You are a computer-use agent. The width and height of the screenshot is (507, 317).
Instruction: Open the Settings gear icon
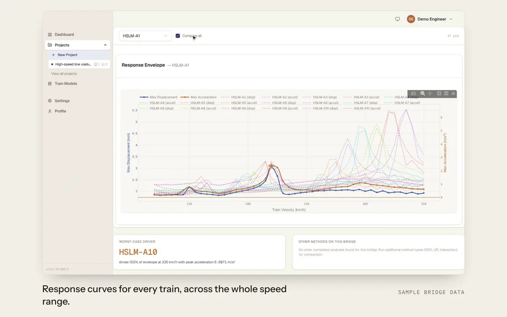coord(50,101)
